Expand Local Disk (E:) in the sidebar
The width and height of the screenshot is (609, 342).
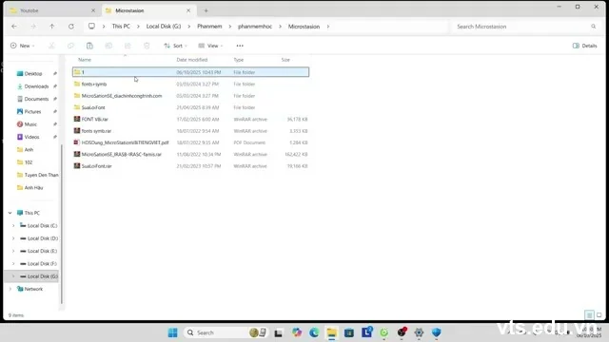tap(13, 251)
